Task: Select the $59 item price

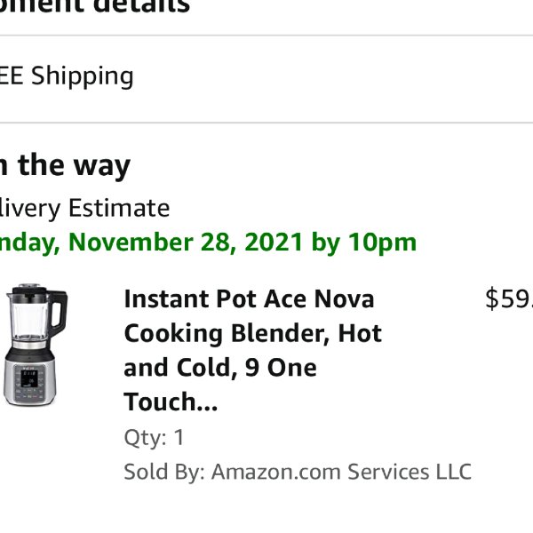Action: [509, 299]
